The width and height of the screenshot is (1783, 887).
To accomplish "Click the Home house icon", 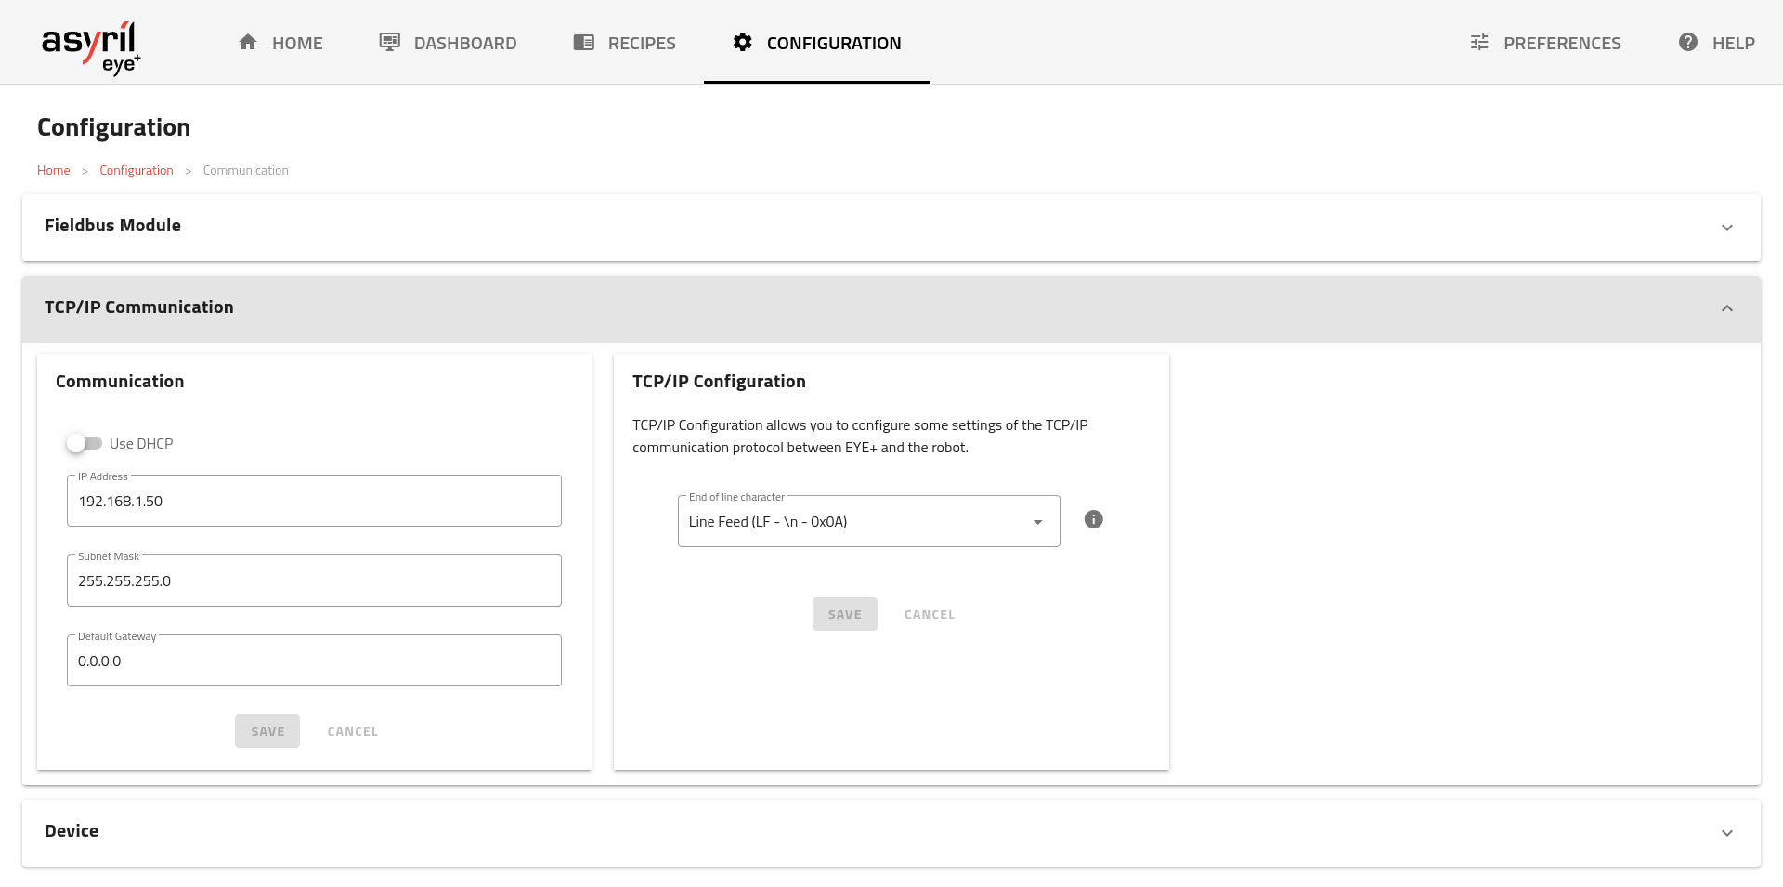I will (248, 43).
